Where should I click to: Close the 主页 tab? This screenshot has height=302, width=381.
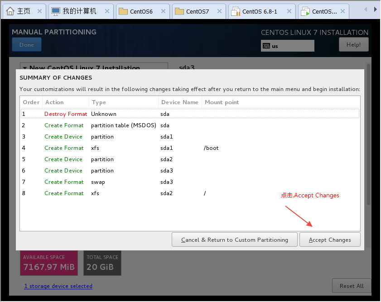click(x=39, y=11)
